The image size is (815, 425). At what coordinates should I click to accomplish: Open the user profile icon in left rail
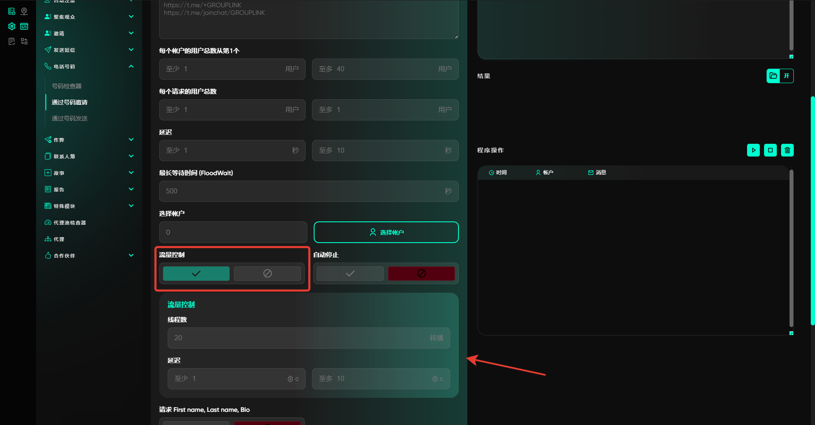pos(24,11)
